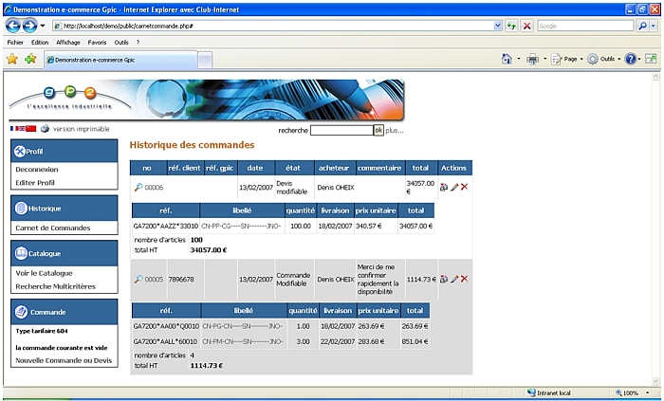
Task: Click the red delete X for order 00005
Action: point(464,279)
